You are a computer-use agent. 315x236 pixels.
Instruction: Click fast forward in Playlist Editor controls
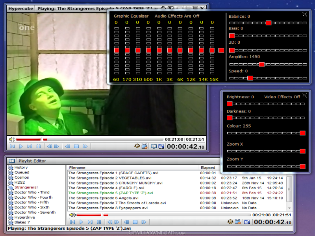pos(144,222)
